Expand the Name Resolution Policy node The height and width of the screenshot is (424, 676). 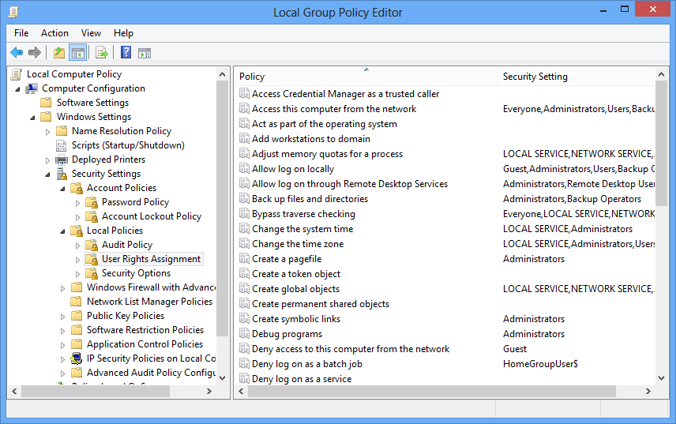pyautogui.click(x=47, y=131)
